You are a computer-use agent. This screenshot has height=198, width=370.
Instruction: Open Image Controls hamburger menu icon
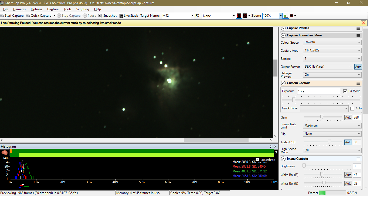[x=358, y=159]
